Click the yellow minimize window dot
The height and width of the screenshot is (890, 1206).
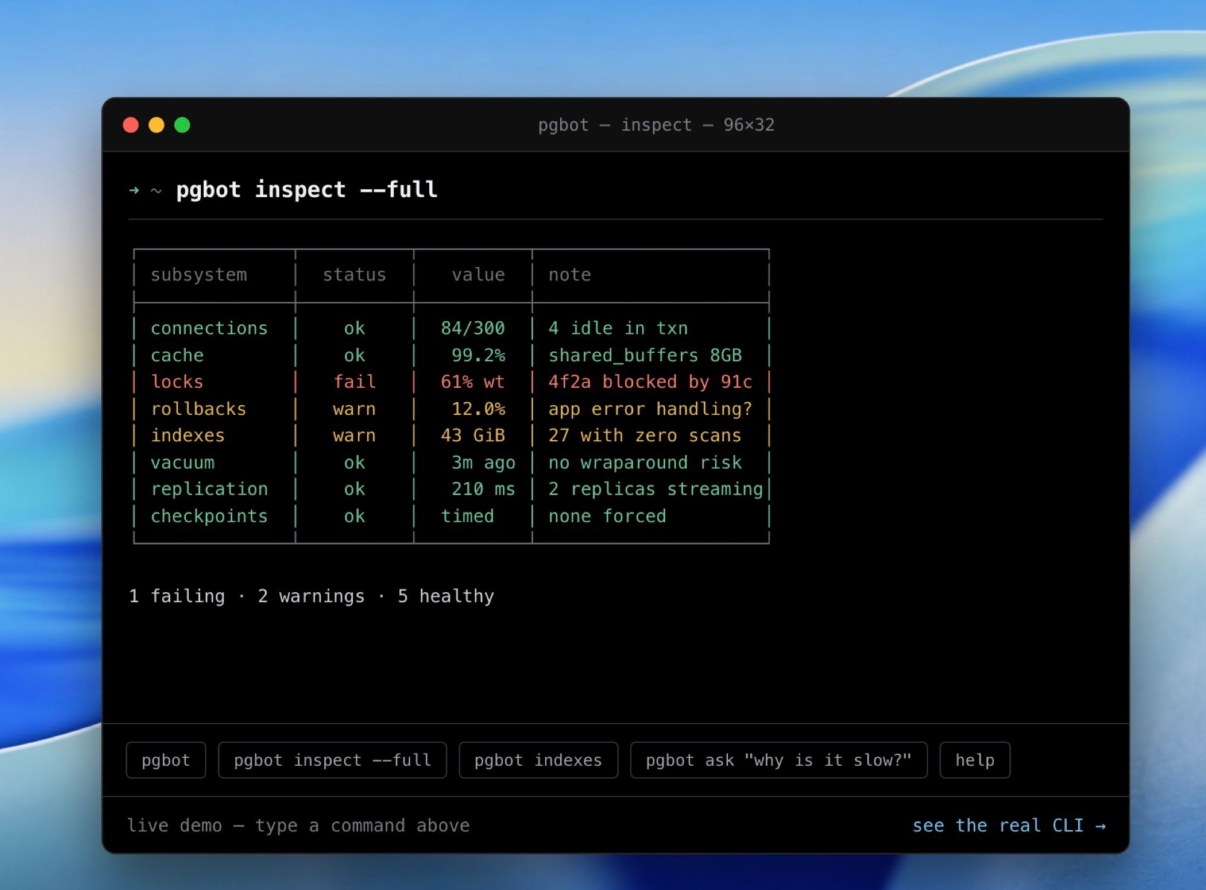[156, 125]
